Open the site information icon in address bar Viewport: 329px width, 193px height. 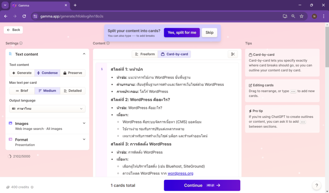click(x=35, y=16)
